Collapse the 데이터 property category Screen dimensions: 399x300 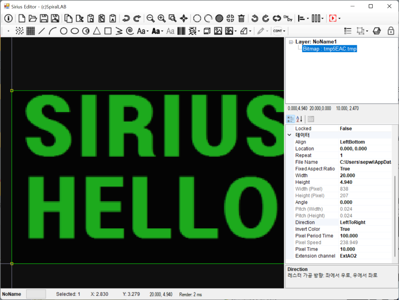pyautogui.click(x=289, y=135)
